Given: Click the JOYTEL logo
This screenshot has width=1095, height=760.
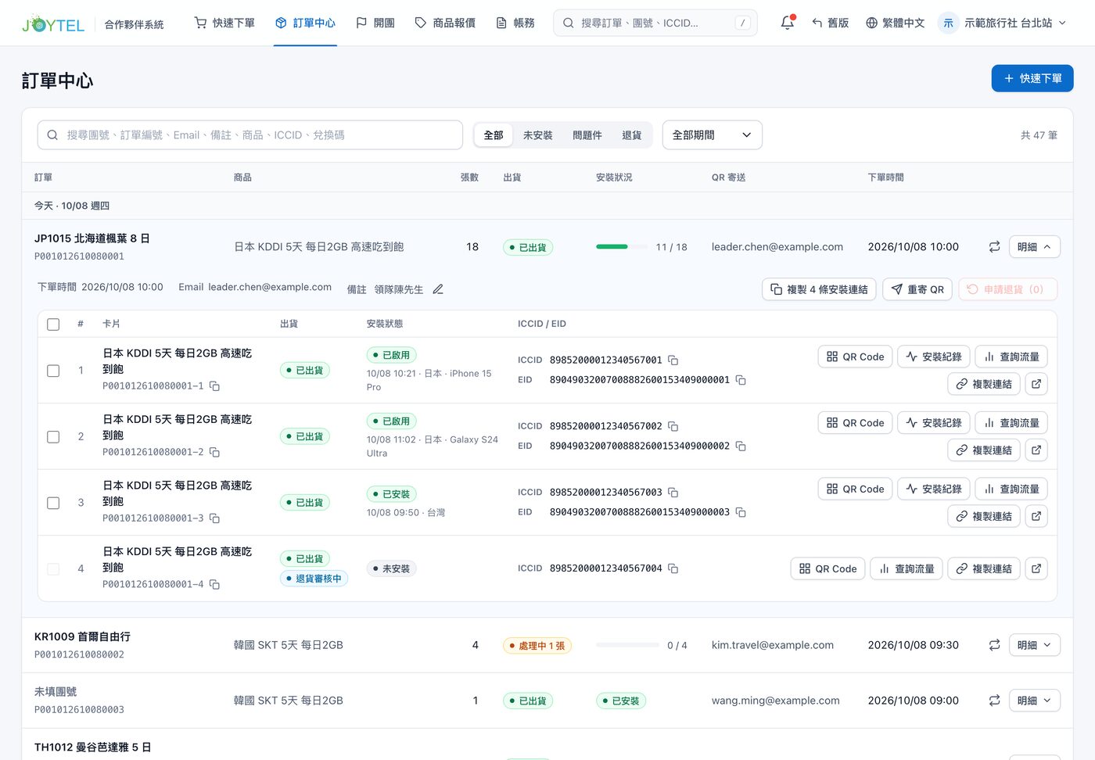Looking at the screenshot, I should (x=53, y=24).
